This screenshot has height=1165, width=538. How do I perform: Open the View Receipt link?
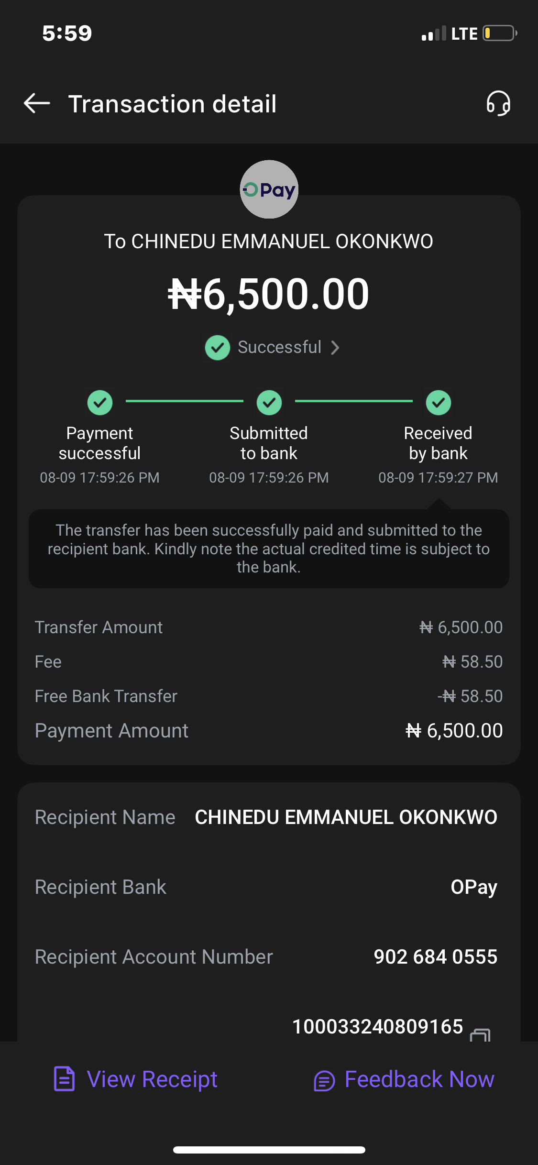tap(152, 1079)
